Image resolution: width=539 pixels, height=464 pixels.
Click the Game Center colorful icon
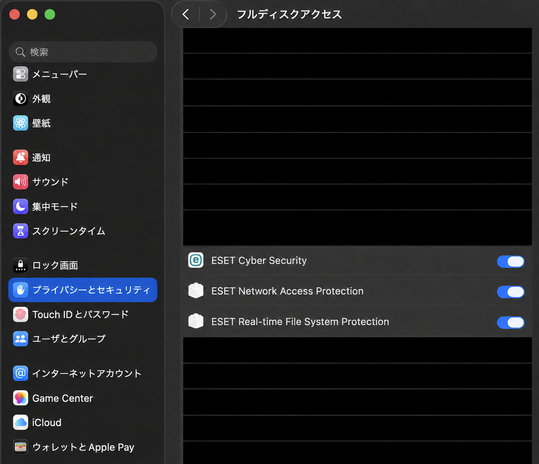(x=20, y=398)
